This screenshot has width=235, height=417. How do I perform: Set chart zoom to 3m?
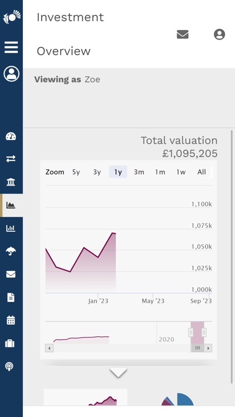(x=139, y=172)
